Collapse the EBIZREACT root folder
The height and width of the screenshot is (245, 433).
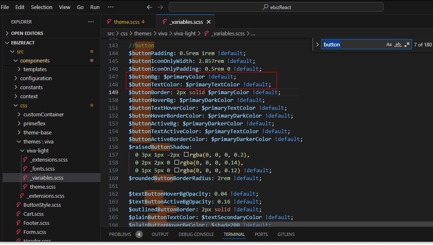pos(7,43)
